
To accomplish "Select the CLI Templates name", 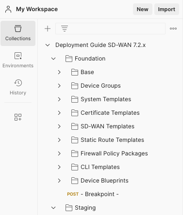I will coord(100,167).
